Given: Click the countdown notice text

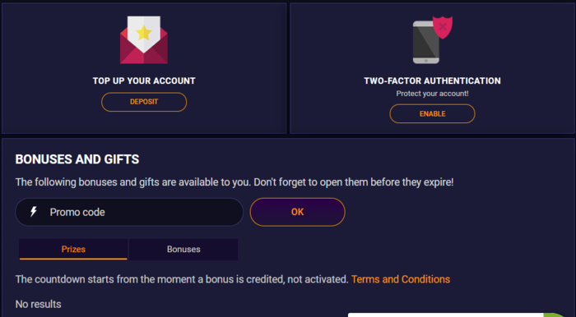Looking at the screenshot, I should [x=182, y=279].
